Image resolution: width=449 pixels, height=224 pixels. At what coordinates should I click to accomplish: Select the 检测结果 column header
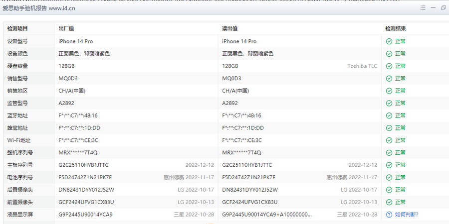click(x=396, y=28)
